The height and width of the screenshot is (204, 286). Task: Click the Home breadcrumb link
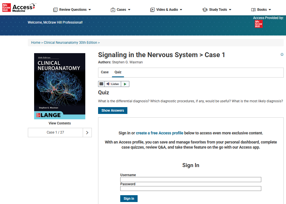coord(36,43)
